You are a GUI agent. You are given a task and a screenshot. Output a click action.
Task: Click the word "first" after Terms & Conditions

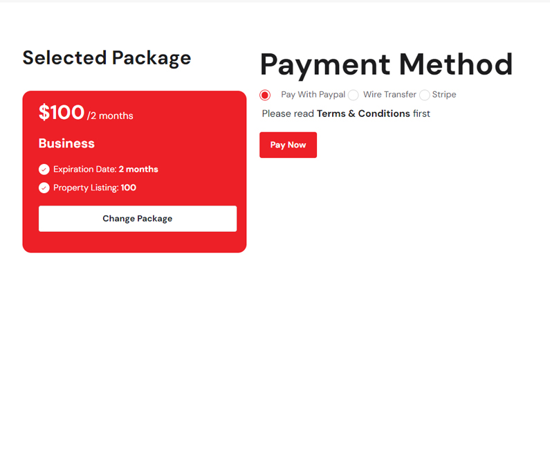click(x=421, y=114)
